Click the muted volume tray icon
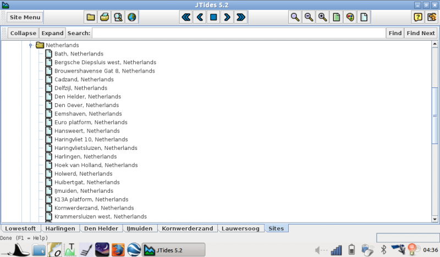The height and width of the screenshot is (257, 440). tap(321, 250)
